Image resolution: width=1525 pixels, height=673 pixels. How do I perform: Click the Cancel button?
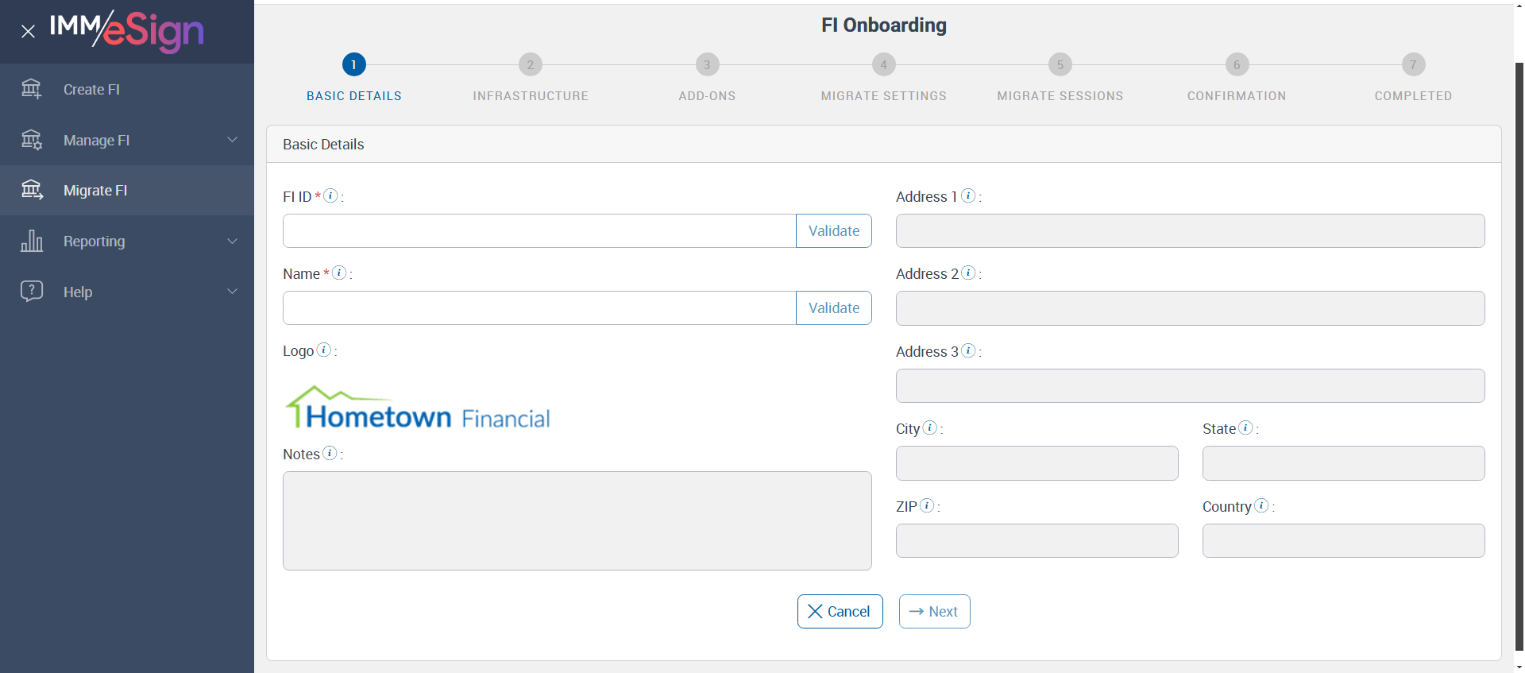point(840,612)
